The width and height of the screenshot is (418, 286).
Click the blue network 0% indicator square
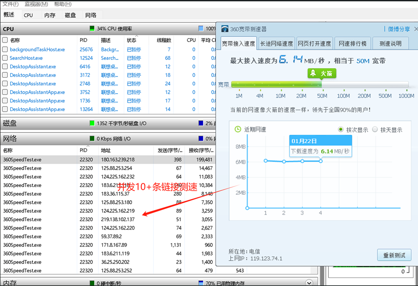pos(201,139)
